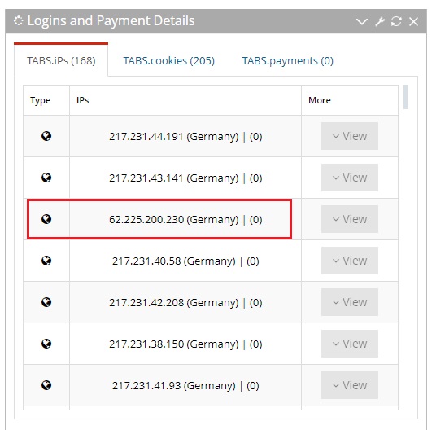Open the TABS.cookies (205) tab

point(169,61)
